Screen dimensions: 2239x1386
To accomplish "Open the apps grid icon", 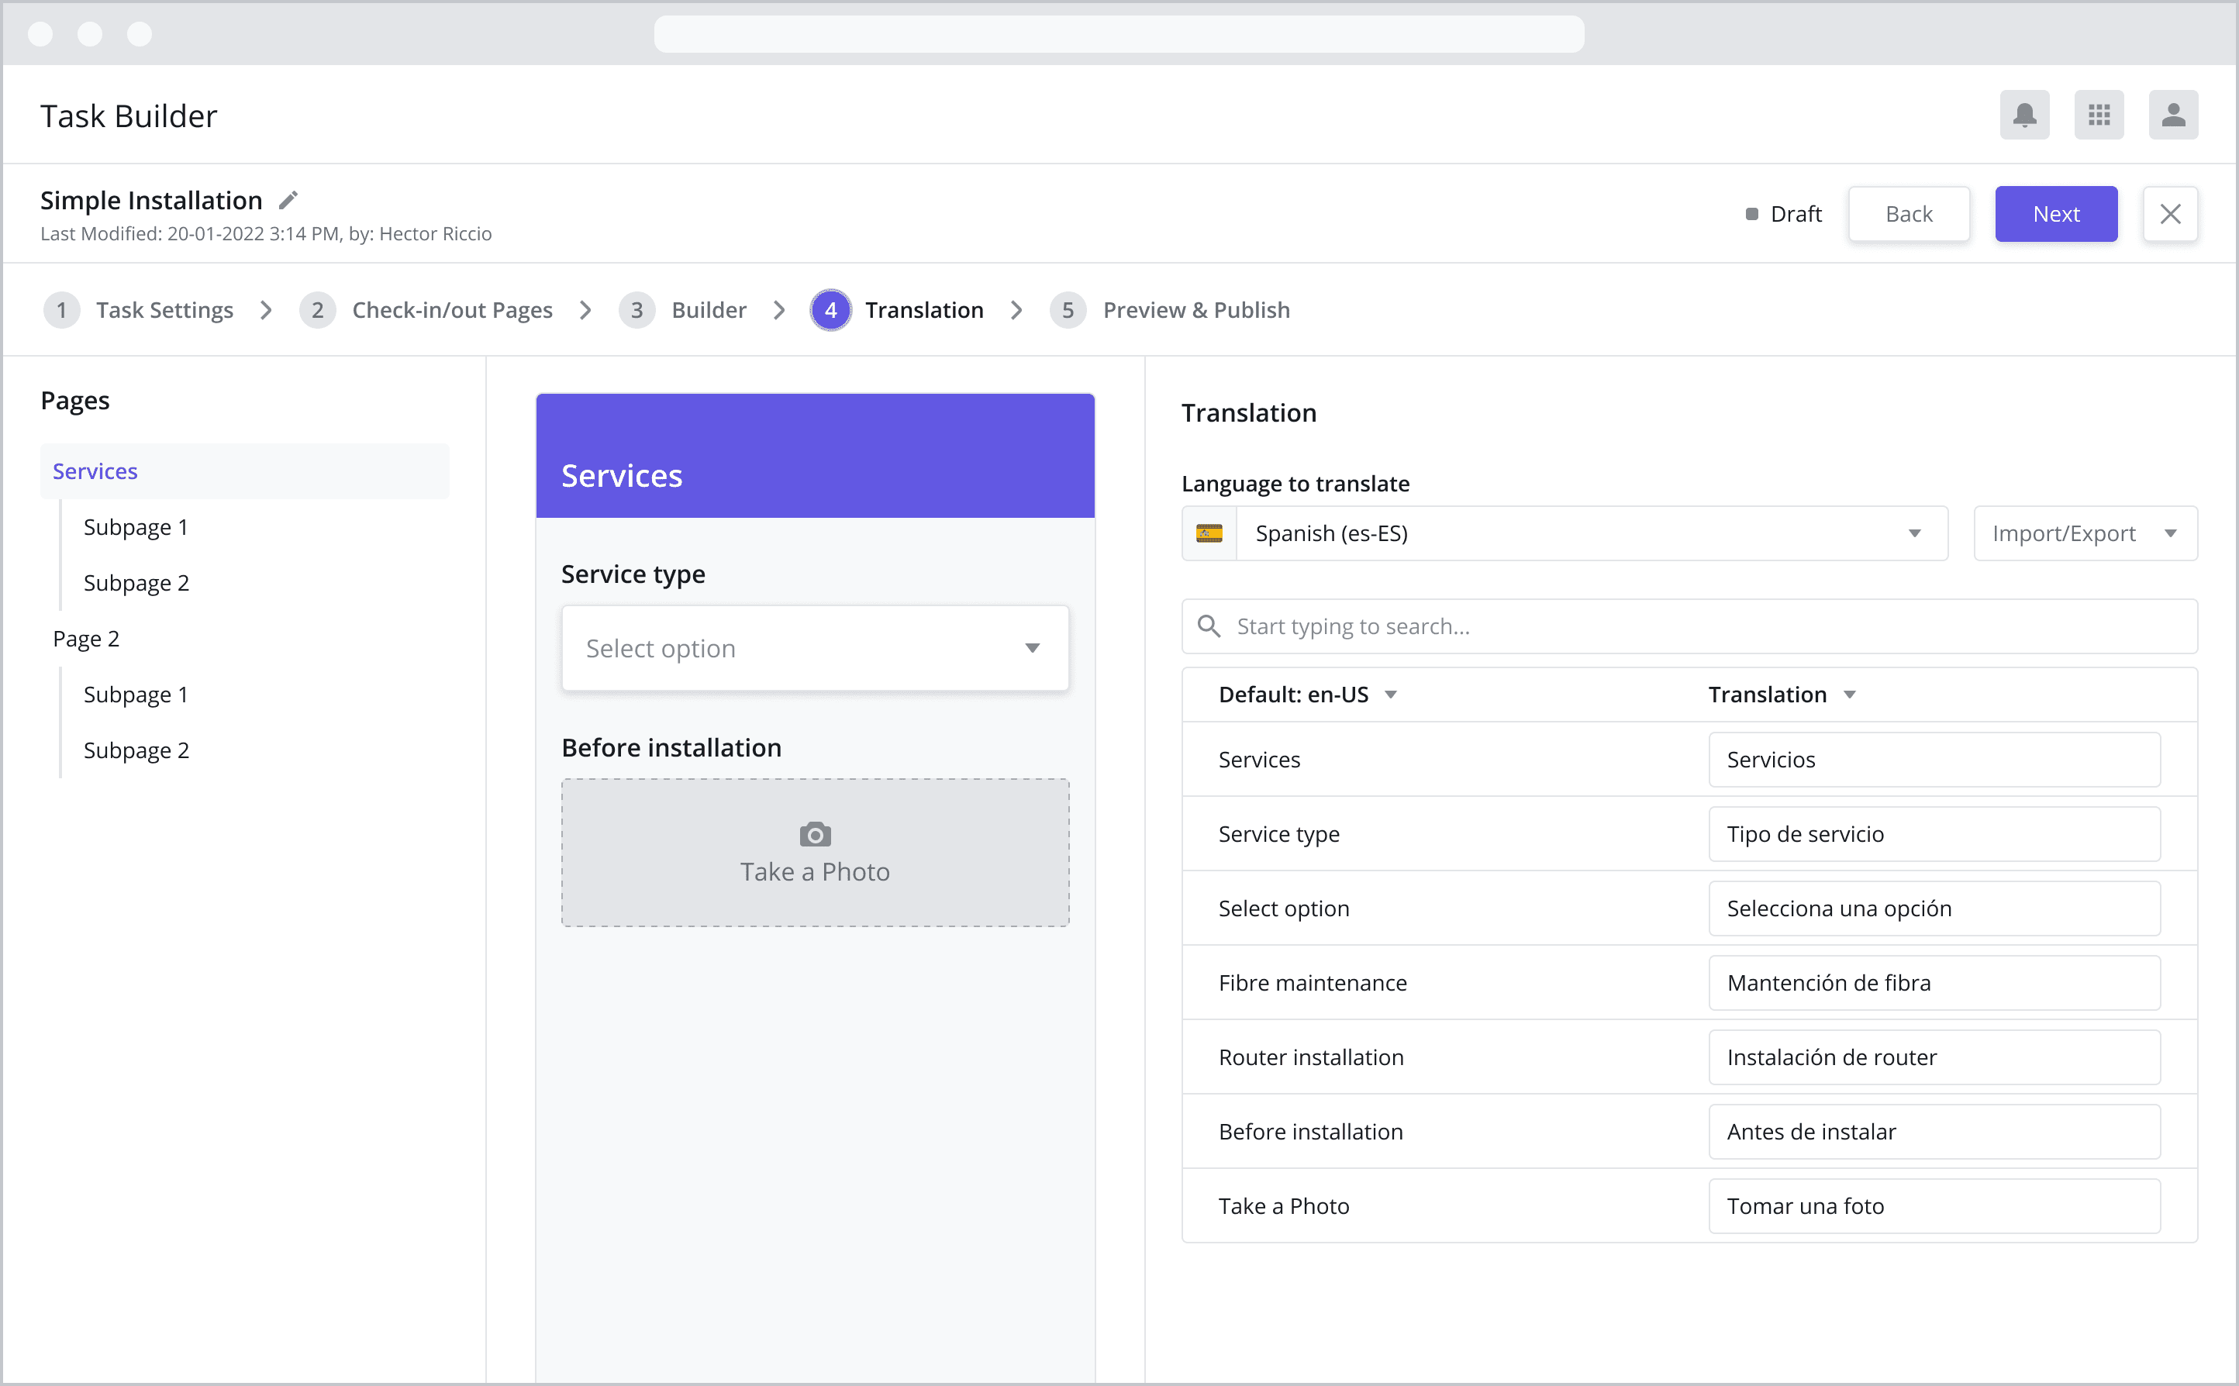I will click(x=2098, y=115).
